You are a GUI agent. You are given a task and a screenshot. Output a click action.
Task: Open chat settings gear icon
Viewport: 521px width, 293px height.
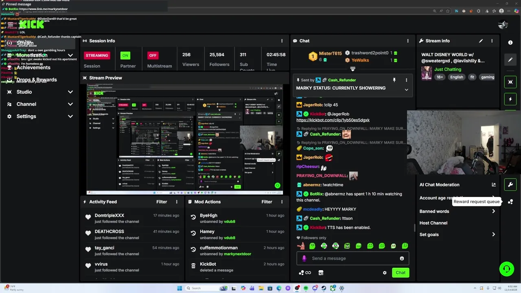(385, 273)
